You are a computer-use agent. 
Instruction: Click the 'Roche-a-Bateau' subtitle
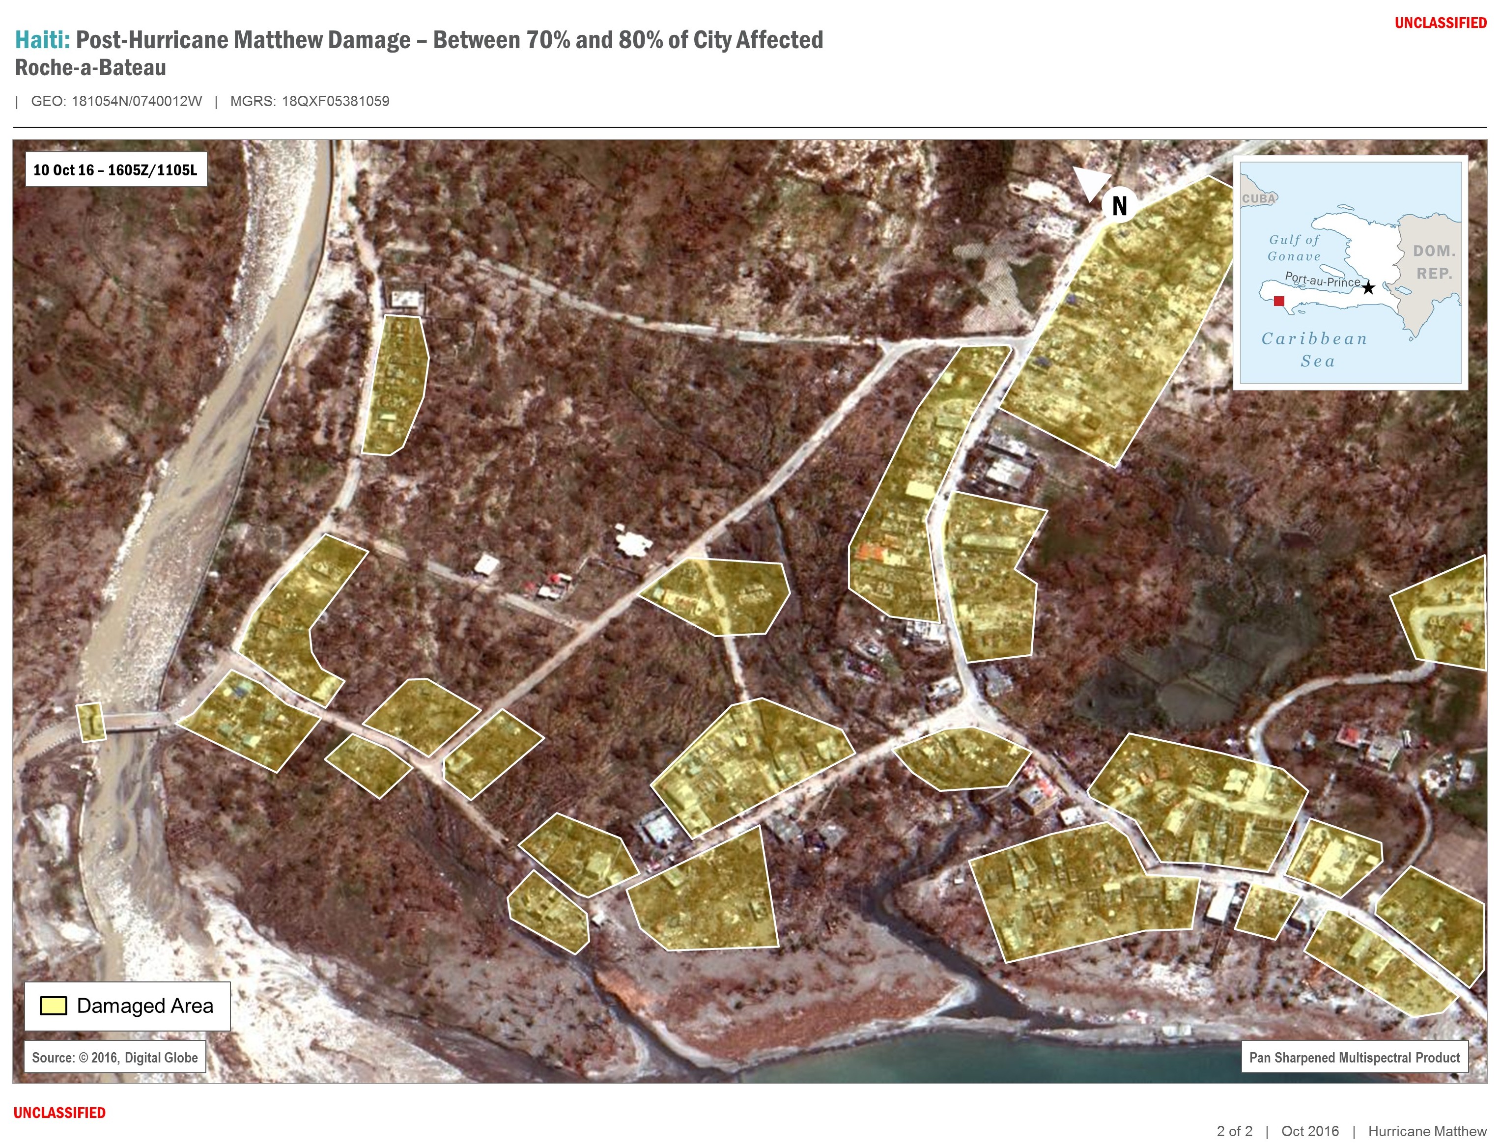click(90, 67)
